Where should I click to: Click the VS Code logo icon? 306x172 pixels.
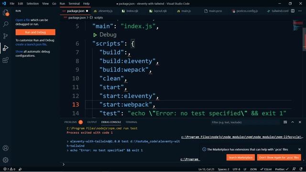pyautogui.click(x=4, y=3)
